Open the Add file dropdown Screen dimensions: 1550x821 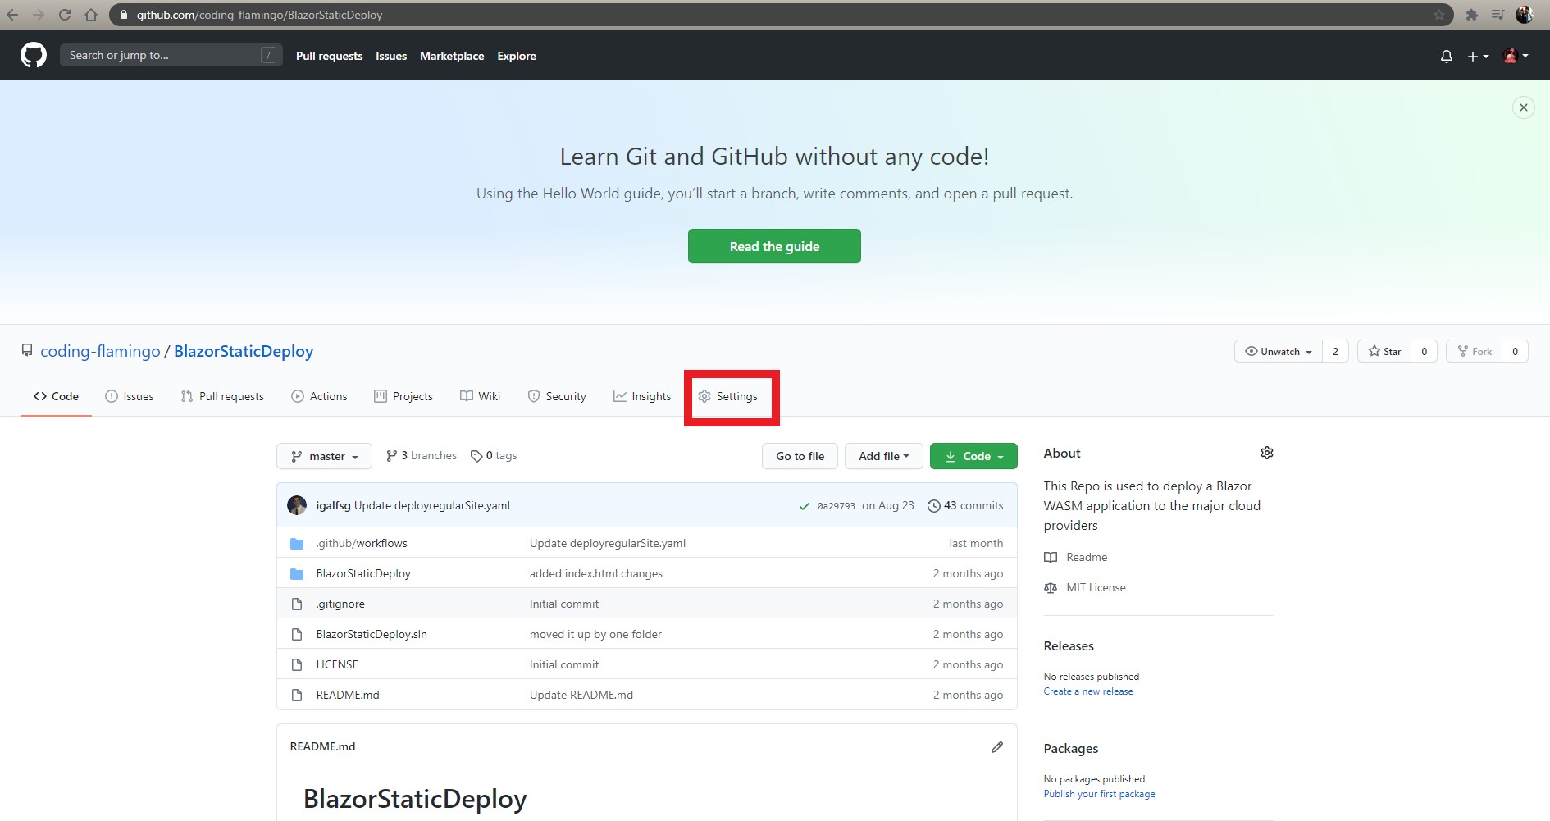click(884, 456)
